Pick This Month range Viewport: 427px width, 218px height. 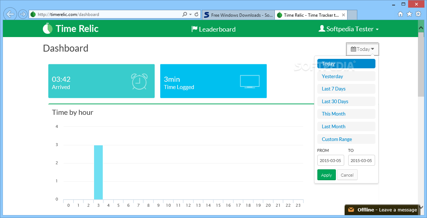click(346, 114)
